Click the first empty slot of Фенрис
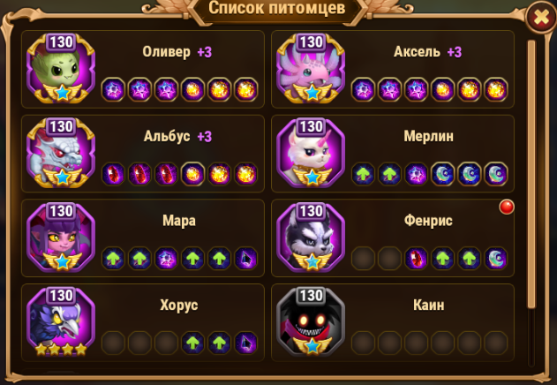 (363, 259)
